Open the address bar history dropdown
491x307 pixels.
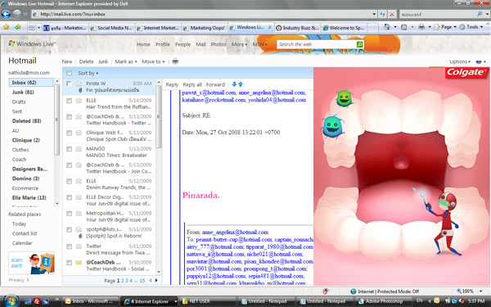tap(374, 14)
